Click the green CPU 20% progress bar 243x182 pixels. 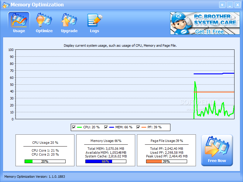pos(45,161)
